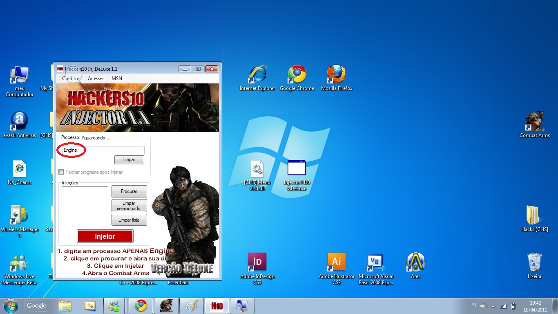The image size is (558, 314).
Task: Select the Adobe InDesign CS3 shortcut
Action: (257, 269)
